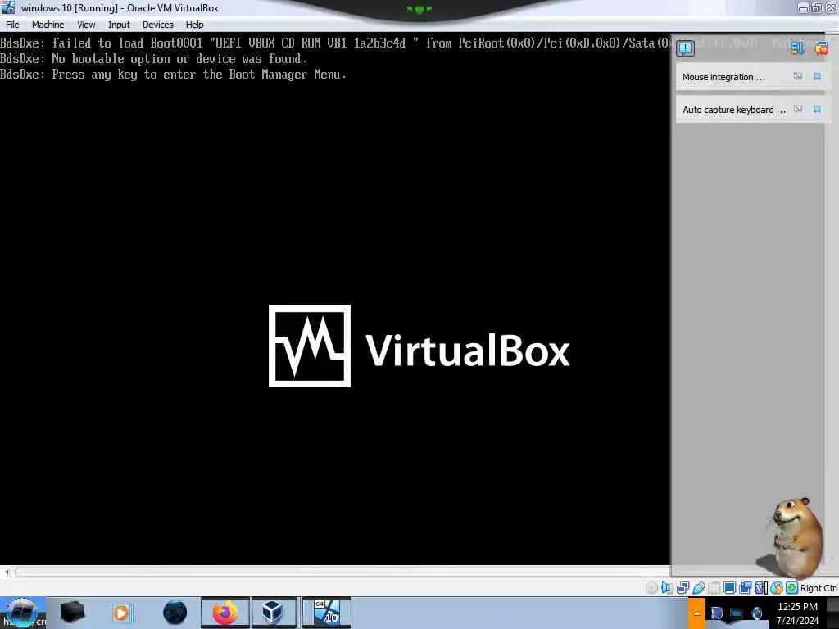Image resolution: width=839 pixels, height=629 pixels.
Task: Click the left arrow of horizontal scrollbar
Action: (7, 572)
